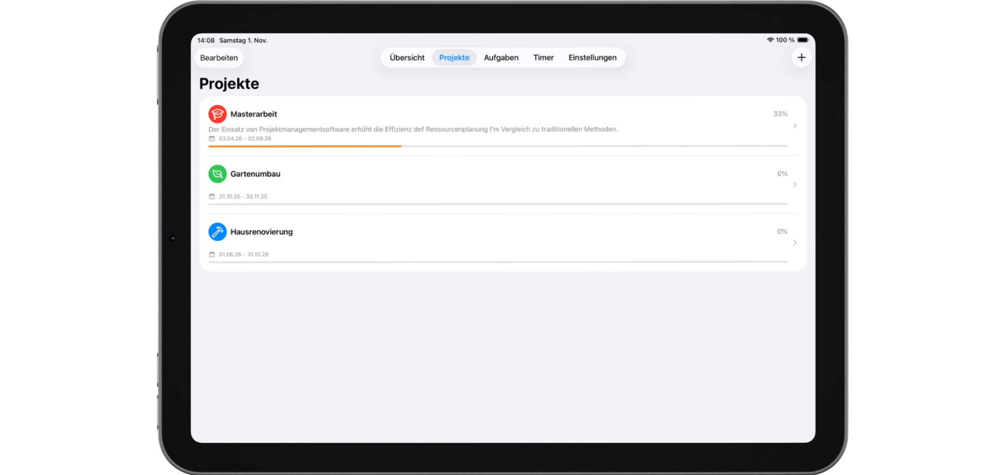The width and height of the screenshot is (1005, 475).
Task: Open Masterarbeit details via its chevron
Action: click(794, 126)
